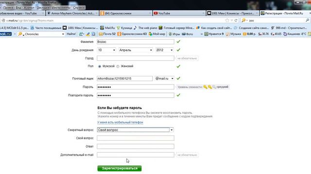This screenshot has width=311, height=174.
Task: Open the Инструменты menu
Action: click(61, 8)
